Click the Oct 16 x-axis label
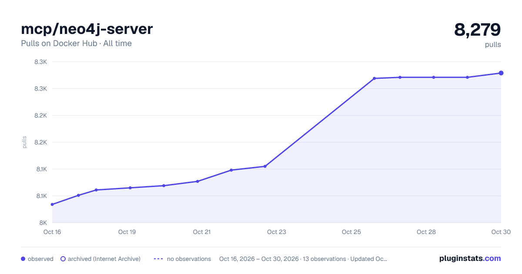Screen dimensions: 522x274 point(52,232)
